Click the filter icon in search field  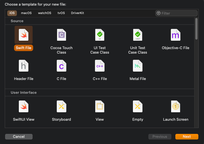pyautogui.click(x=158, y=13)
